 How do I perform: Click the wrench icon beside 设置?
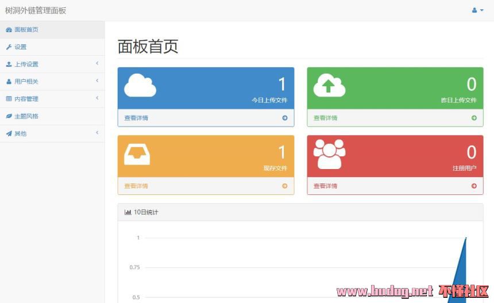coord(9,47)
